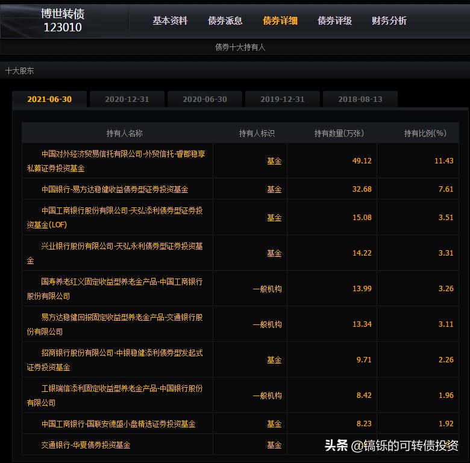Viewport: 470px width, 463px height.
Task: Click holding quantity 15.08
Action: pos(362,218)
